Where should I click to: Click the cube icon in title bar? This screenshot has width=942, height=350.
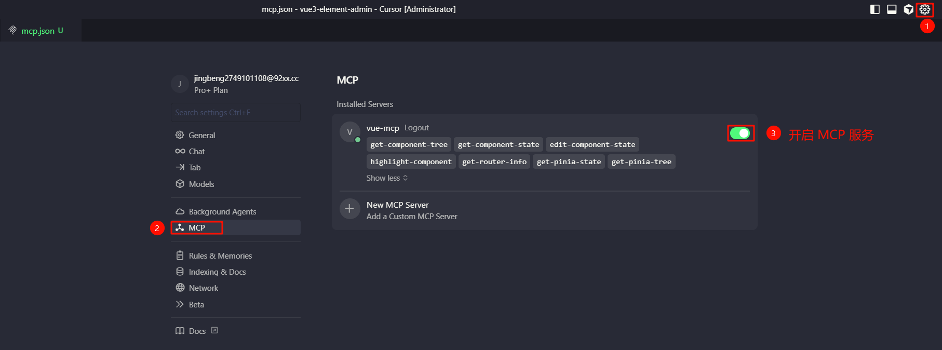pos(908,9)
